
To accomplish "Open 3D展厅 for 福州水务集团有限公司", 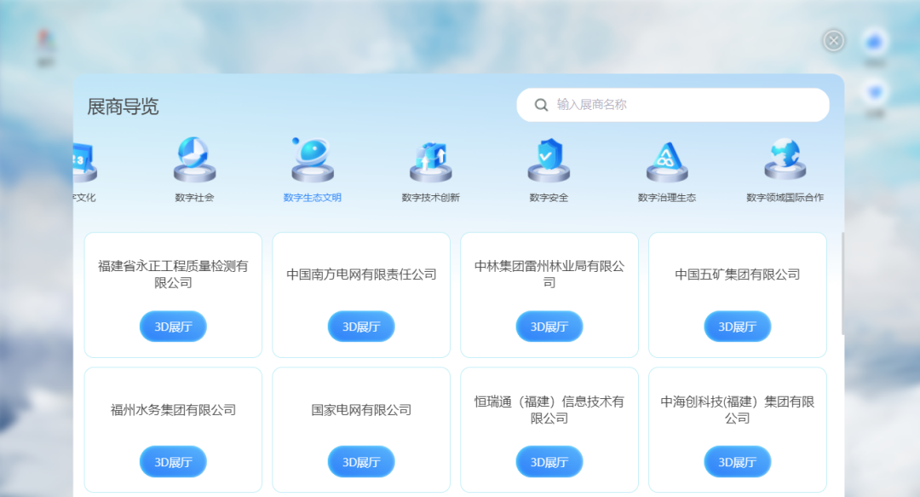I will [173, 461].
